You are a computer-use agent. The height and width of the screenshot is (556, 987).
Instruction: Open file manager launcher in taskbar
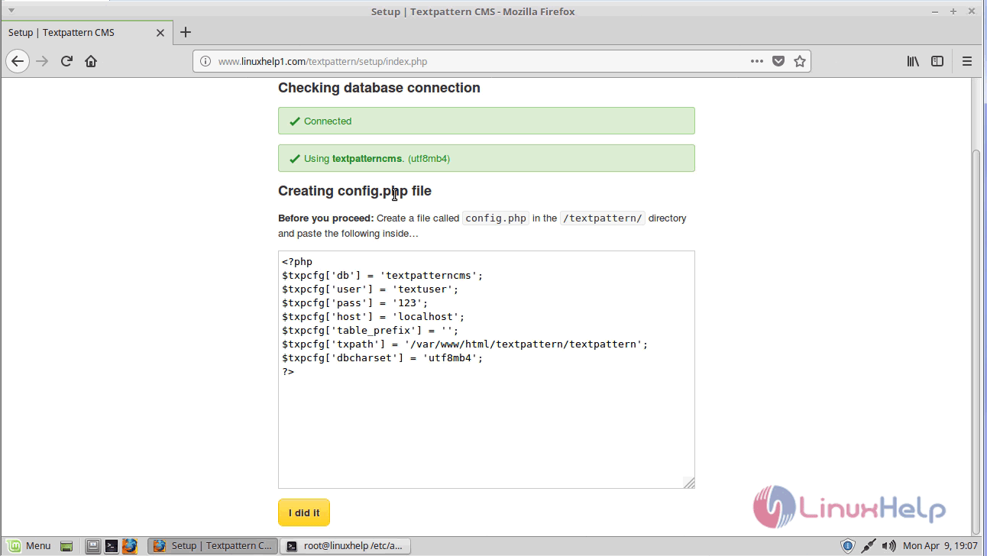coord(92,546)
